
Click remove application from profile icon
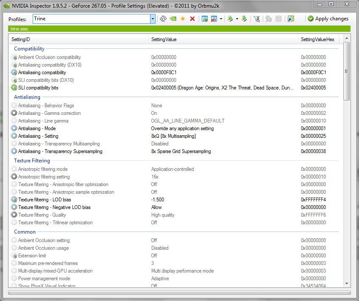click(214, 19)
